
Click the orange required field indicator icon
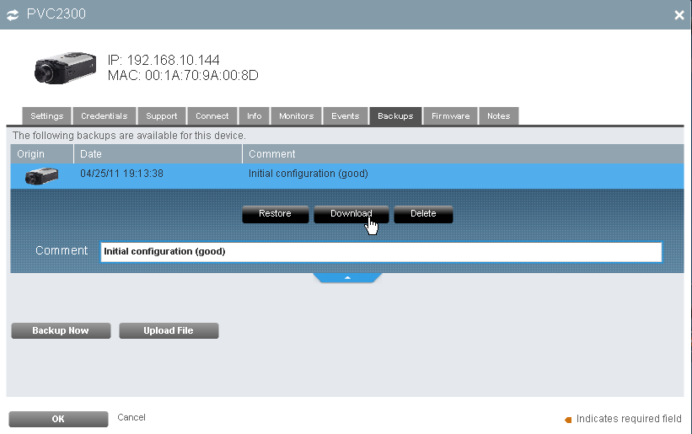tap(568, 420)
